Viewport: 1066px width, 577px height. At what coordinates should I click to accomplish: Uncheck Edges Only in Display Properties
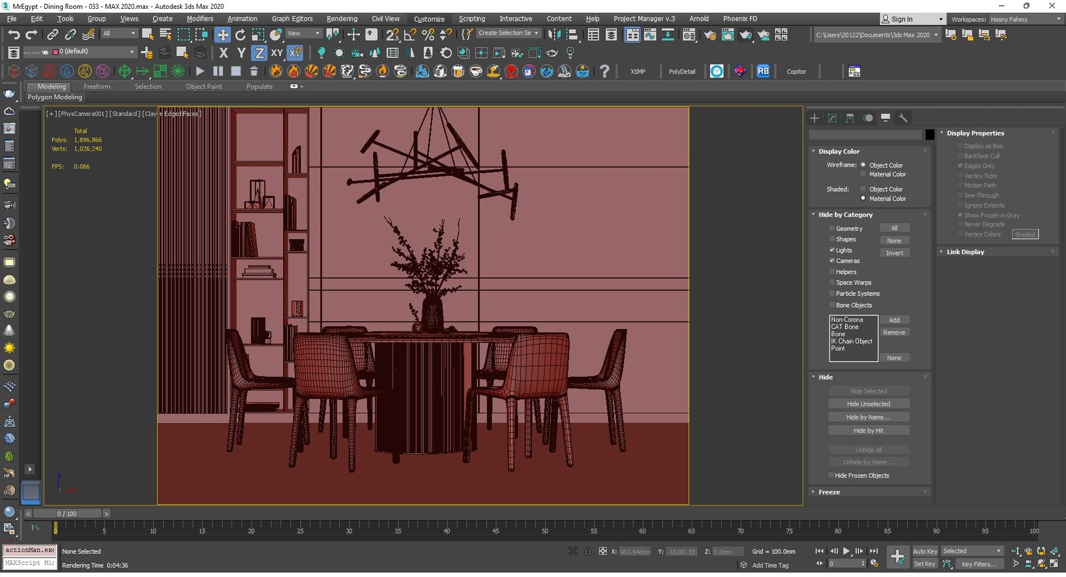pos(961,166)
